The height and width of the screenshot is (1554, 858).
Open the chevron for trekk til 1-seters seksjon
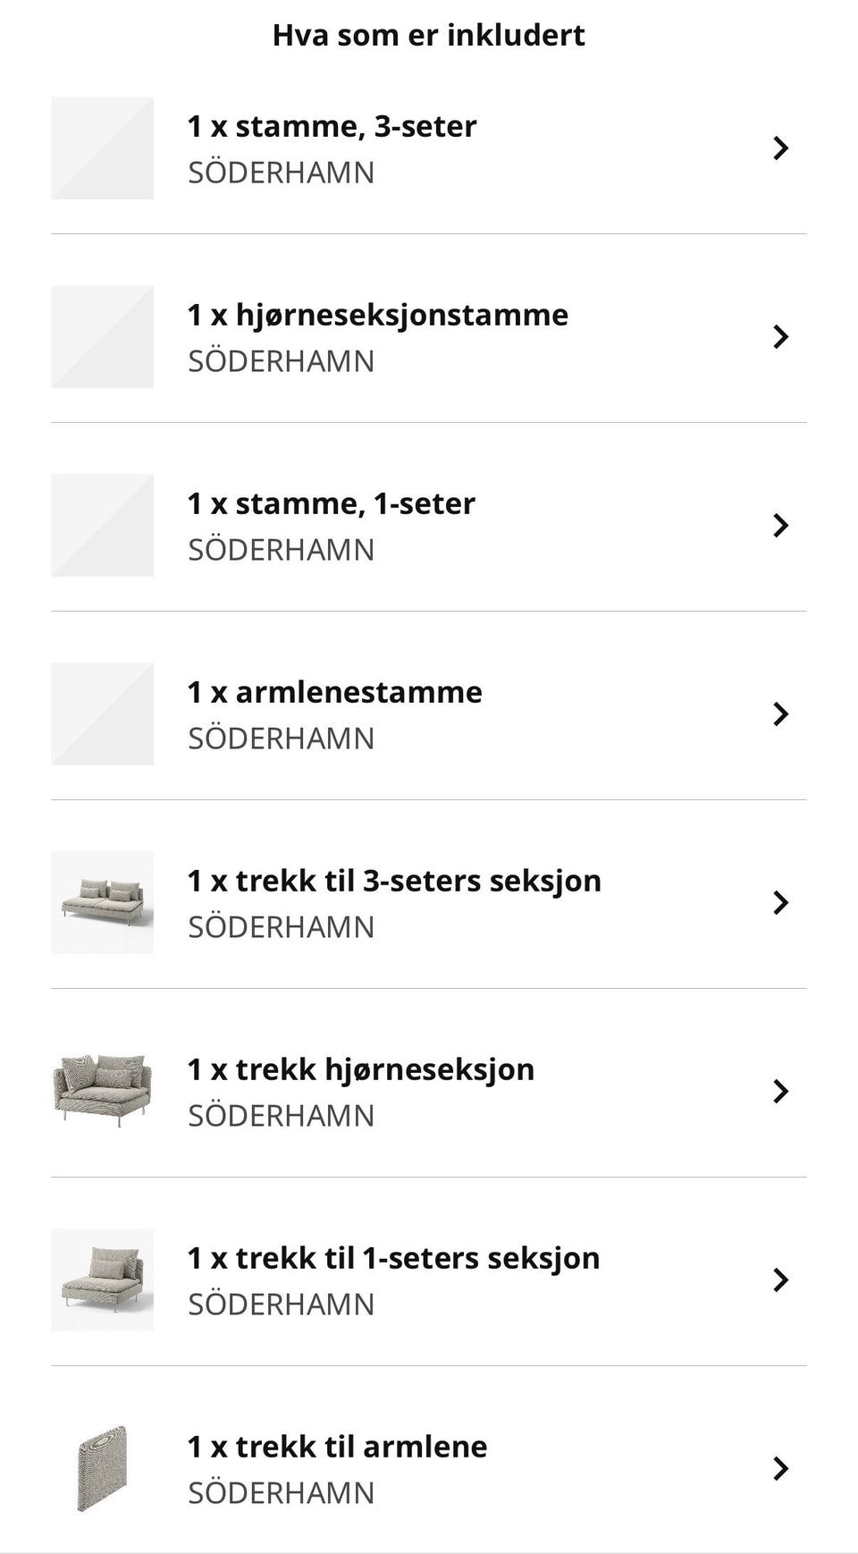point(780,1280)
